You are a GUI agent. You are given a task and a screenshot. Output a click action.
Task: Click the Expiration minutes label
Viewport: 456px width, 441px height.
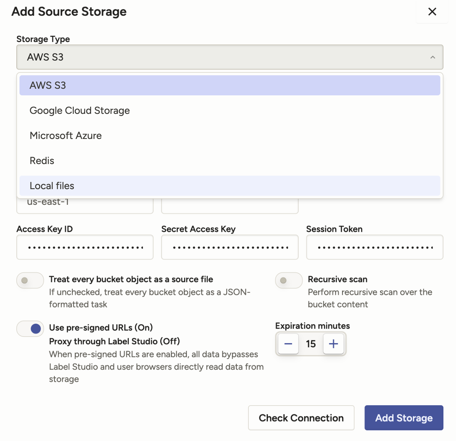click(312, 326)
